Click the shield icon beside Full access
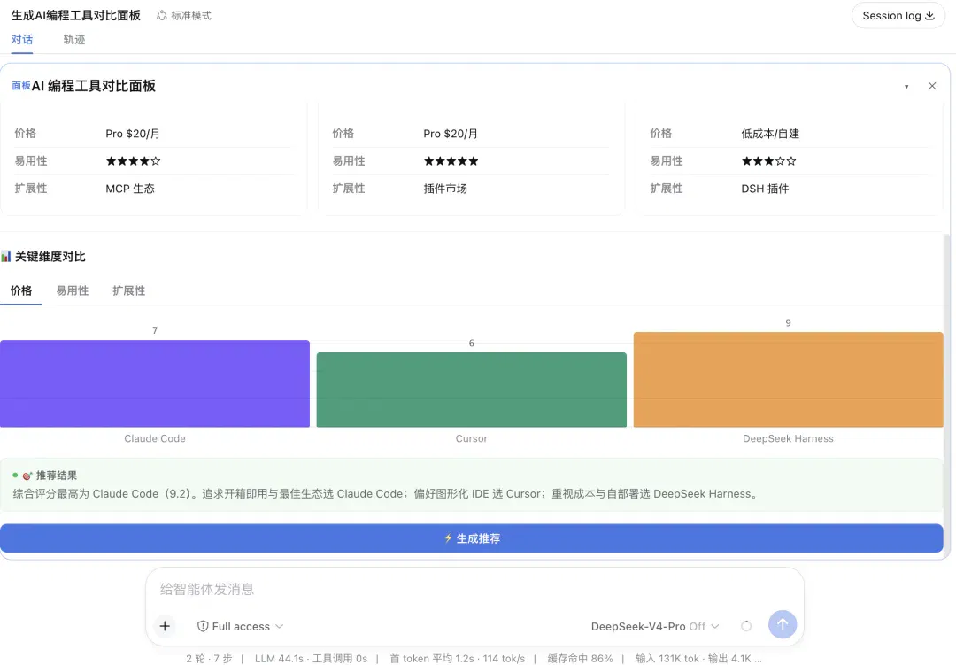The image size is (956, 665). 203,627
